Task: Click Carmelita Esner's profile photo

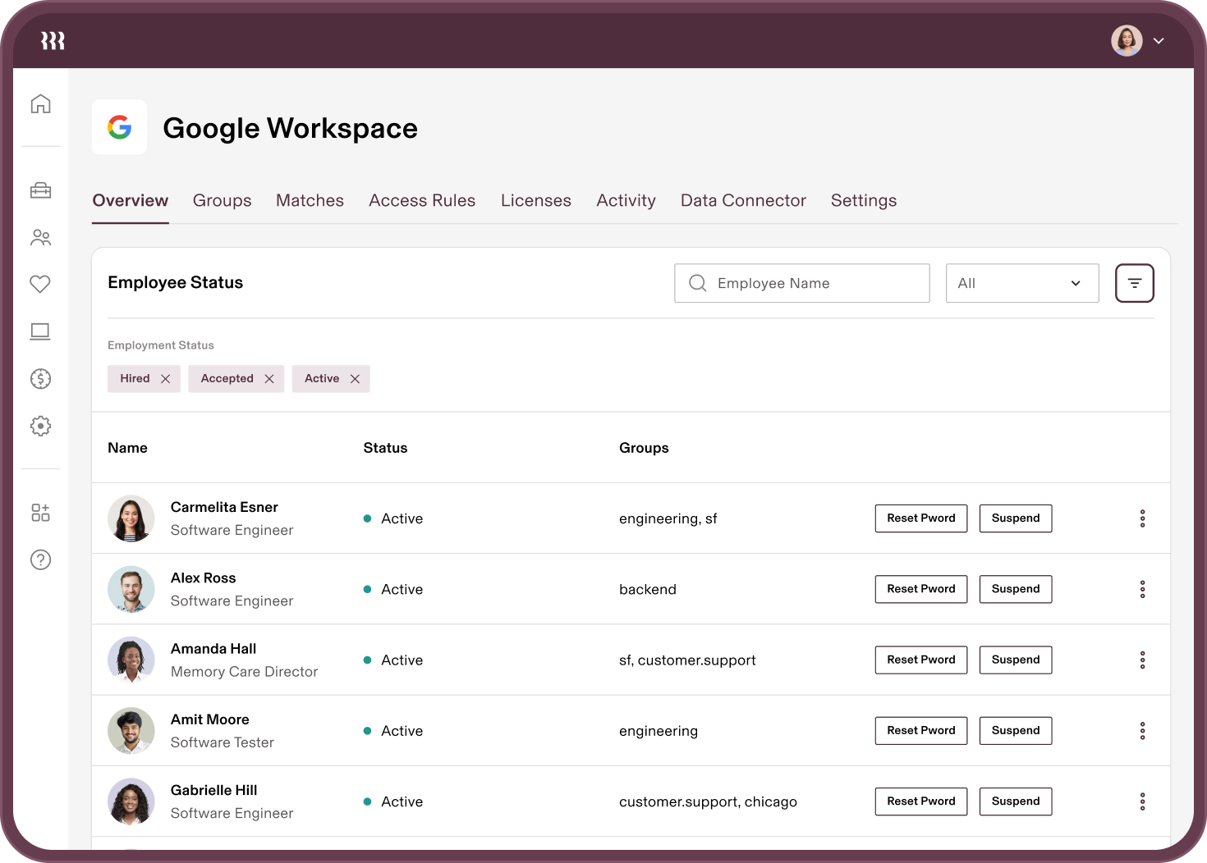Action: tap(131, 518)
